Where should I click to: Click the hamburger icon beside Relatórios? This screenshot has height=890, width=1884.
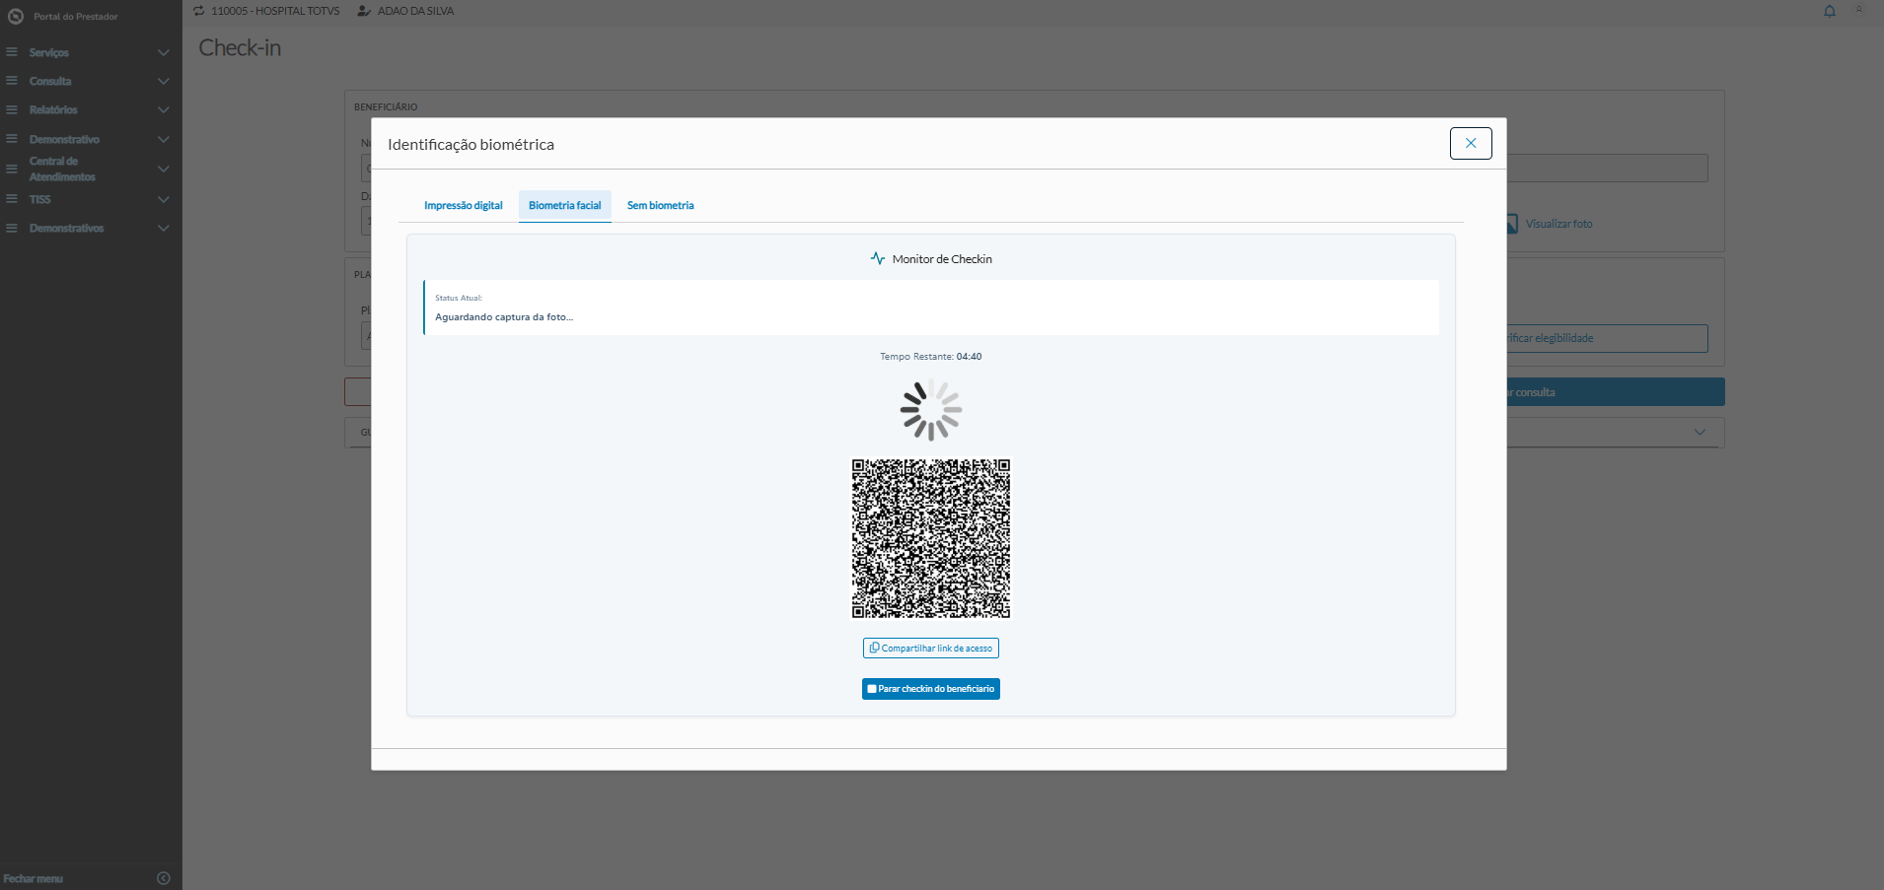12,109
